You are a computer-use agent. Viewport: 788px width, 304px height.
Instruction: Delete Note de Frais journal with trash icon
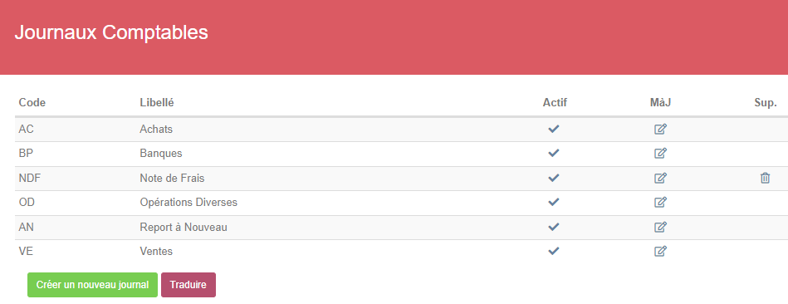tap(765, 178)
